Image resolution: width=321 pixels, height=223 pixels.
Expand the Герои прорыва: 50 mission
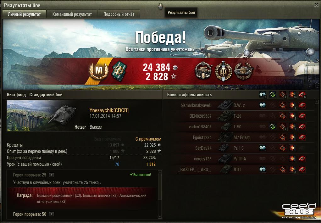pyautogui.click(x=51, y=214)
